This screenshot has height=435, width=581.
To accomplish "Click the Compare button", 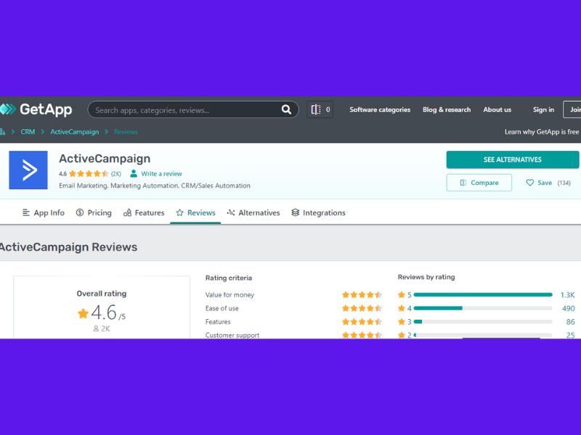I will click(479, 183).
